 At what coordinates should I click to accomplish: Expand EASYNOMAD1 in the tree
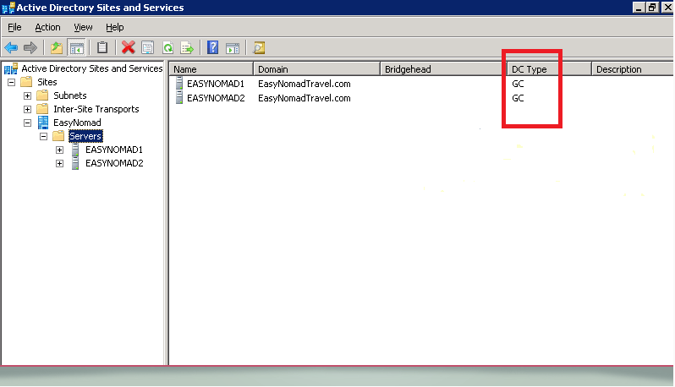click(x=60, y=150)
